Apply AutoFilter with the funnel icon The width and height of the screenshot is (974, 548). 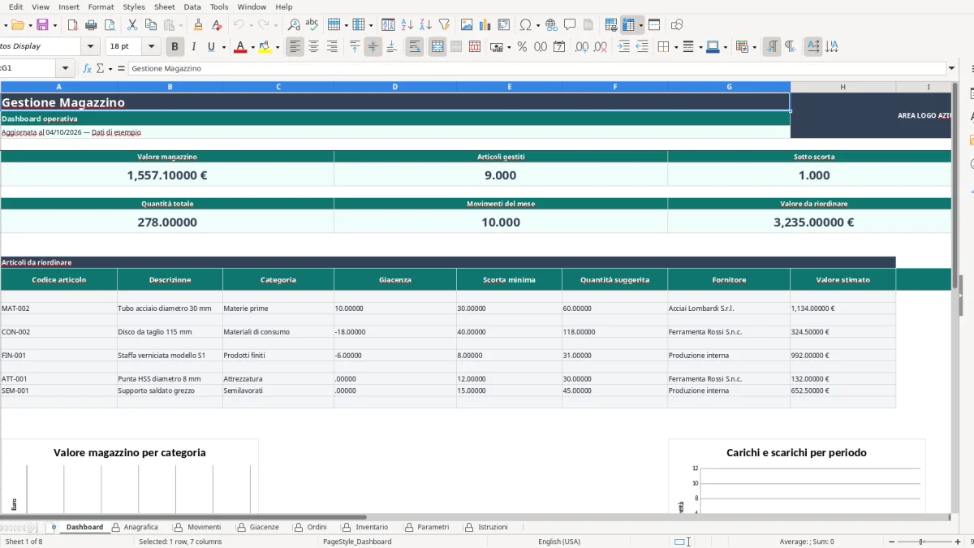444,25
